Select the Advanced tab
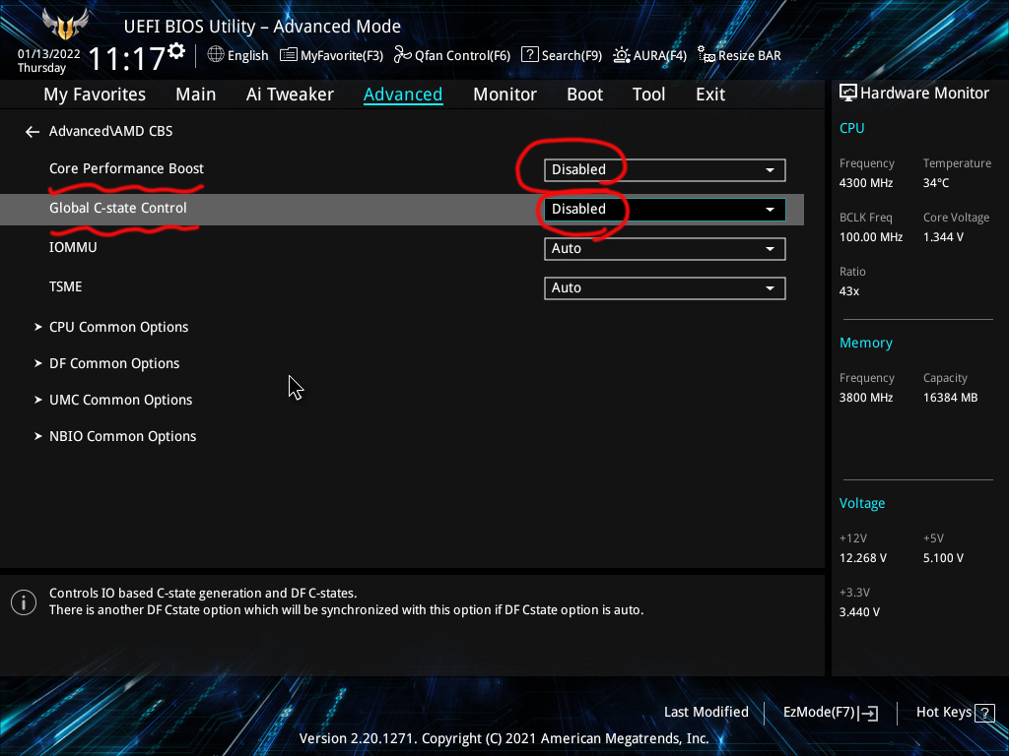The image size is (1009, 756). click(x=403, y=94)
